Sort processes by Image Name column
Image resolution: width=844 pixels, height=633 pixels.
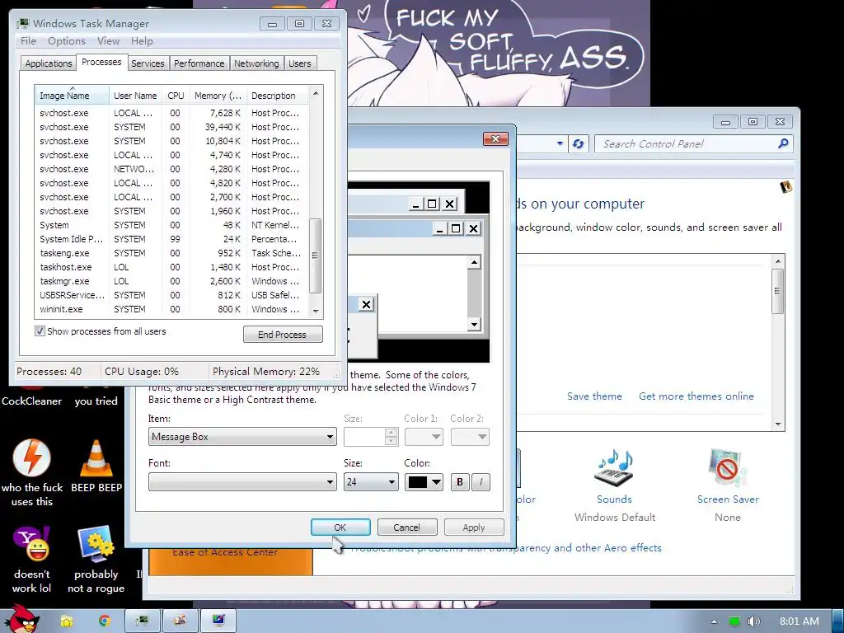(x=73, y=96)
